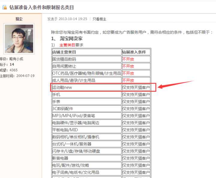The width and height of the screenshot is (216, 178).
Task: Select the 店铺主营类目 table header
Action: pos(64,52)
